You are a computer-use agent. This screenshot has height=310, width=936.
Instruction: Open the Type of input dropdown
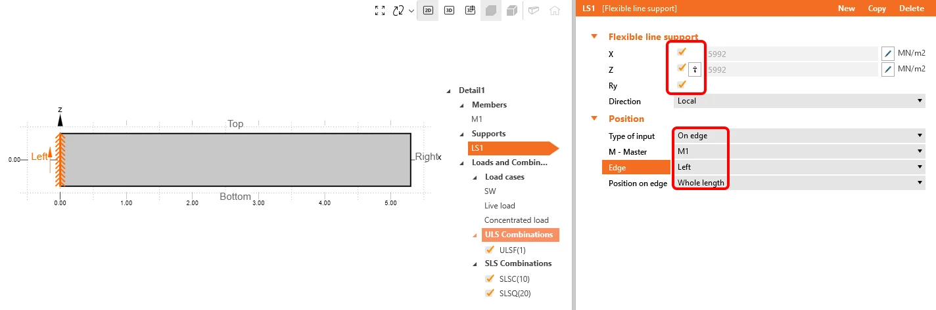[x=799, y=136]
